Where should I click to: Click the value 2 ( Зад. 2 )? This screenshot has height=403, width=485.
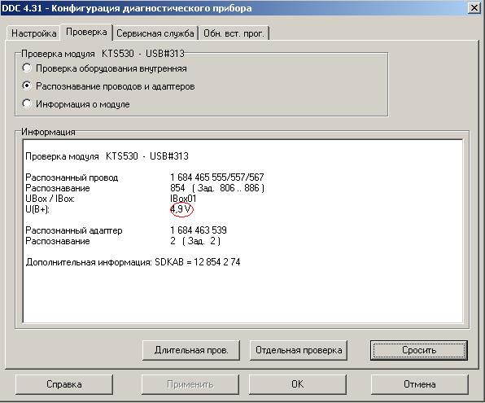coord(195,241)
